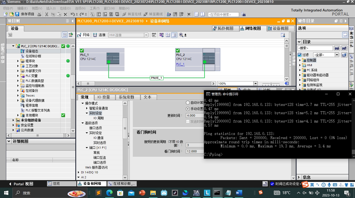
Task: Select the 手动设置 radio button
Action: click(x=188, y=109)
